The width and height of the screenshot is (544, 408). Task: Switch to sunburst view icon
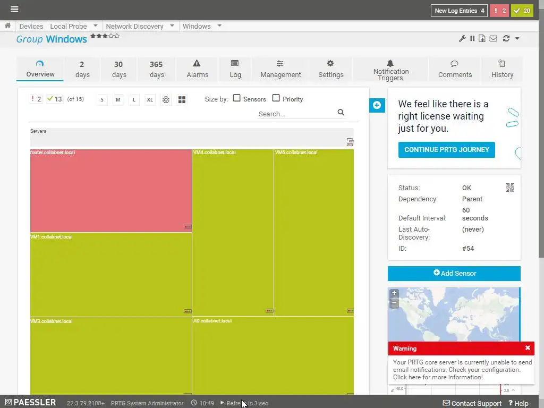(166, 99)
